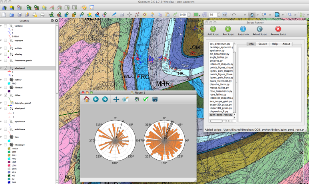Uncheck the affsalpend layer checkbox

(x=6, y=68)
